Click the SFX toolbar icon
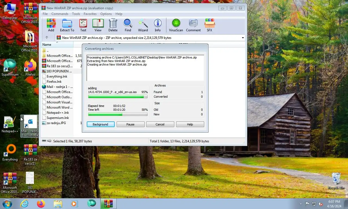Viewport: 348px width, 209px height. click(x=209, y=25)
